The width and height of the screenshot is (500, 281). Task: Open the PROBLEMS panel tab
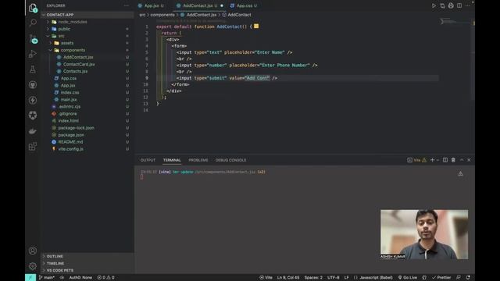click(x=198, y=160)
